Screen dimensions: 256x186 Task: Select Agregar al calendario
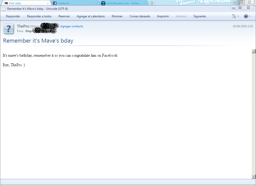[91, 16]
